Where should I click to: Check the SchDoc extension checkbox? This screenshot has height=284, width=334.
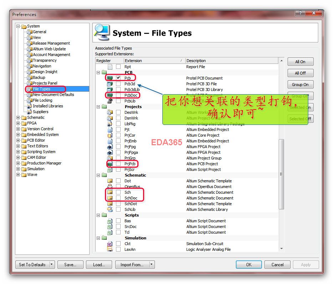pos(118,198)
